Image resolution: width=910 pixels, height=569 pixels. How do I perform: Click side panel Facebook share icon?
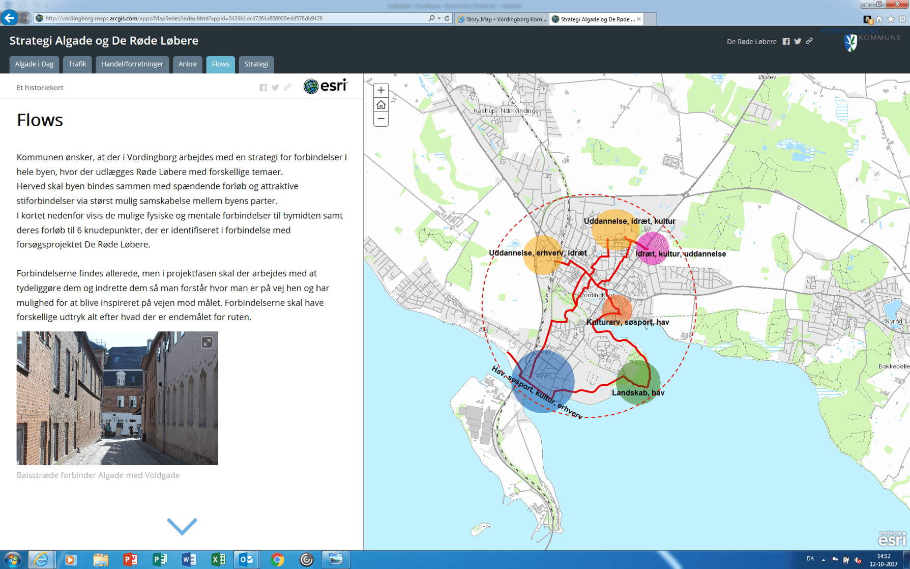[263, 88]
